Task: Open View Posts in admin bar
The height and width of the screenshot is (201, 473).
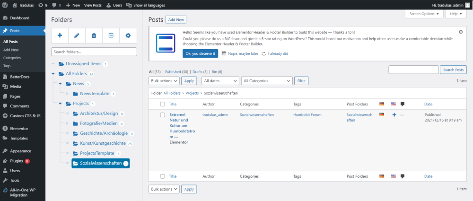Action: click(93, 5)
